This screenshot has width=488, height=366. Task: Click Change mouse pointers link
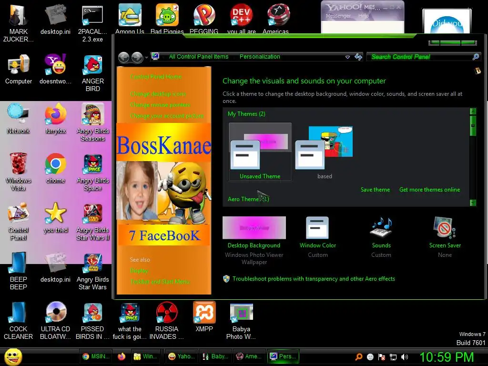tap(160, 104)
